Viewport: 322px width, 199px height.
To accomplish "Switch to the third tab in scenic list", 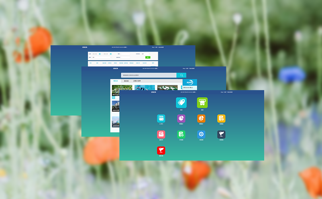I will tap(137, 81).
